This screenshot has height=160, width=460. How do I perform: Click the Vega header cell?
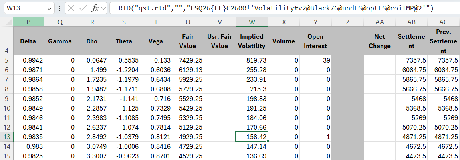tap(156, 41)
